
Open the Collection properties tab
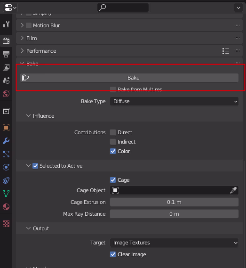pyautogui.click(x=6, y=111)
